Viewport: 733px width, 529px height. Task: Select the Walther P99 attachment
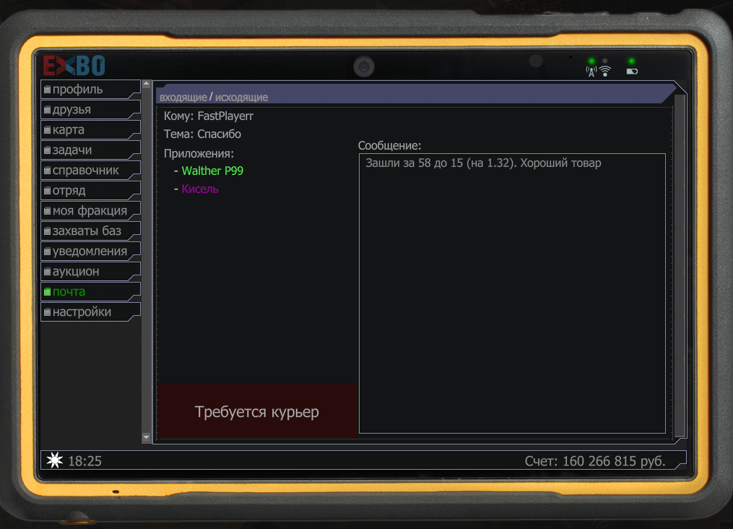212,171
